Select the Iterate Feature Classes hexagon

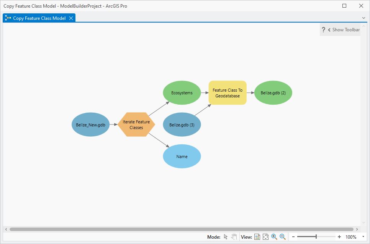click(136, 124)
